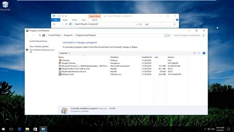
Task: Launch Microsoft Edge from the taskbar
Action: tap(19, 129)
